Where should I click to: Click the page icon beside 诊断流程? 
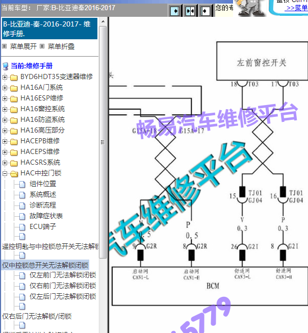[x=22, y=206]
